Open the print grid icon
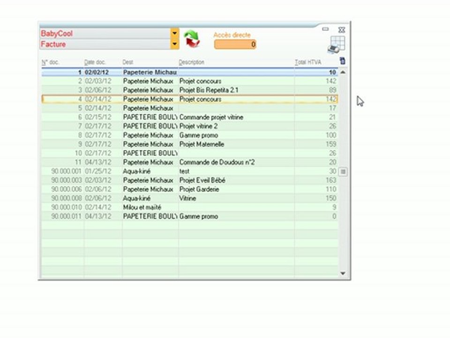 [337, 45]
